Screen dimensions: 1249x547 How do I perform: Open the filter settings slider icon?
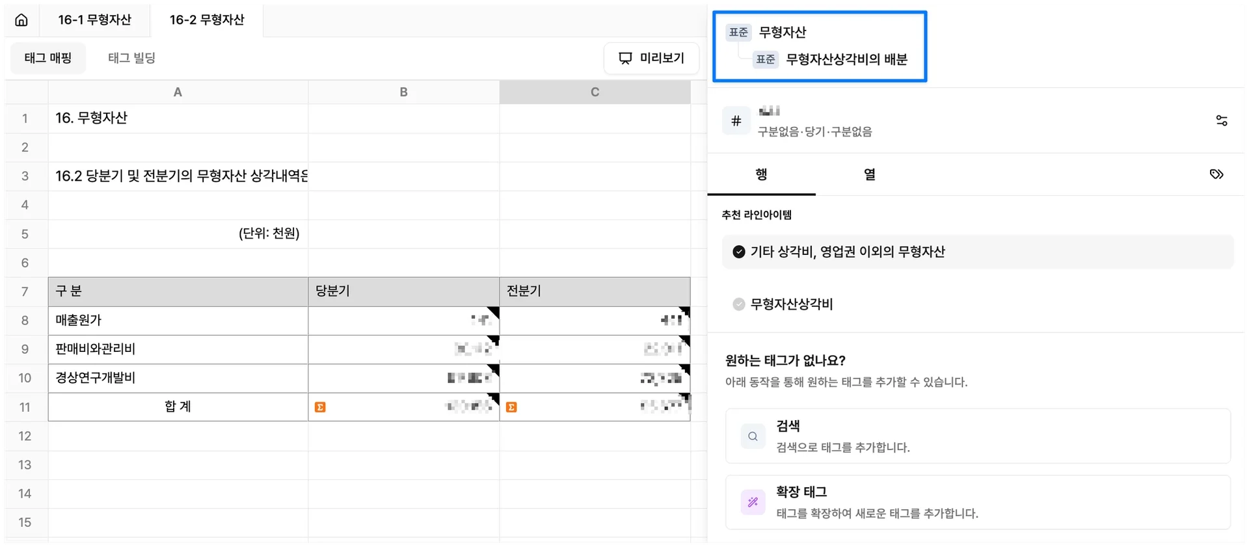tap(1222, 121)
